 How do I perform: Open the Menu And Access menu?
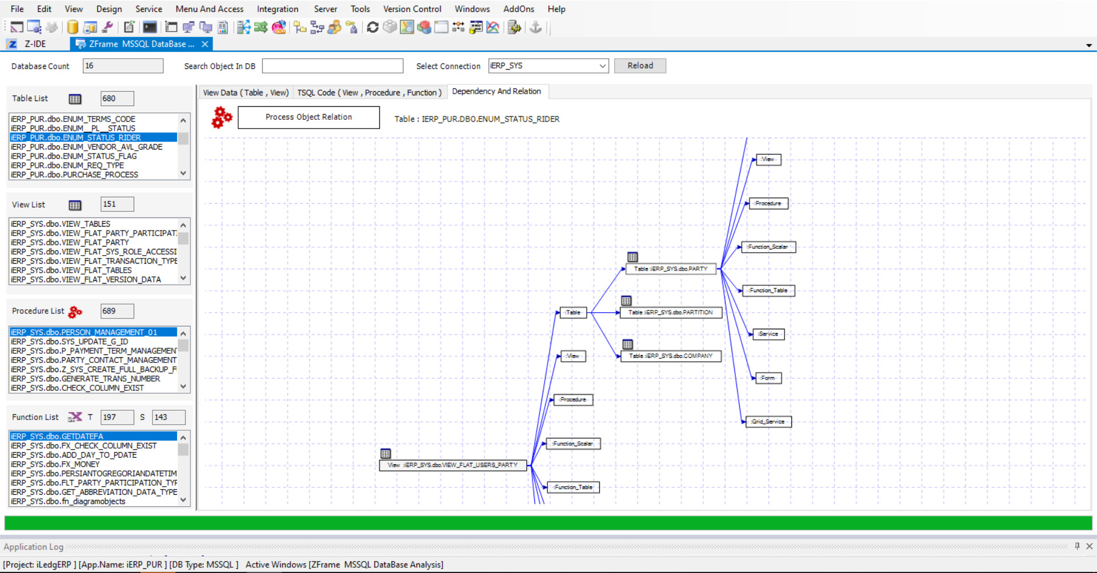(209, 9)
